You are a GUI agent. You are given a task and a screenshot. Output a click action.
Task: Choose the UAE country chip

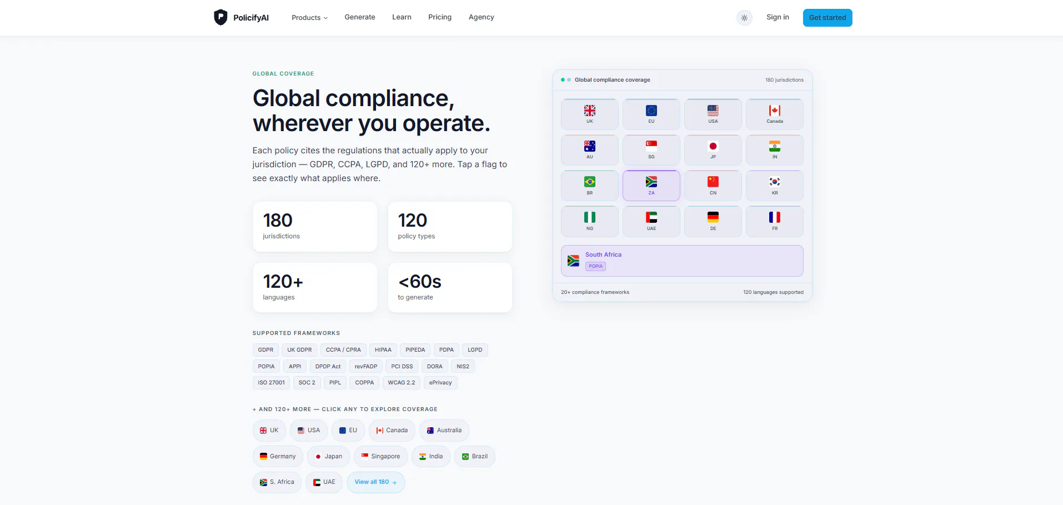(x=324, y=482)
